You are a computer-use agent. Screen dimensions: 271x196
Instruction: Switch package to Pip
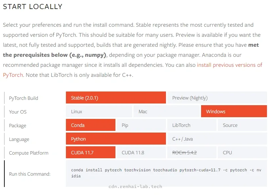(141, 125)
